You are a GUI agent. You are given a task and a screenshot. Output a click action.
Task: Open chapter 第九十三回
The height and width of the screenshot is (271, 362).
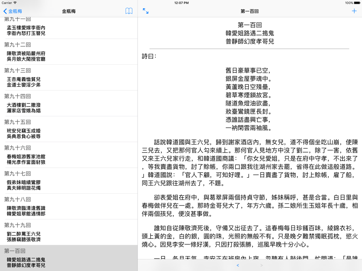[x=69, y=78]
